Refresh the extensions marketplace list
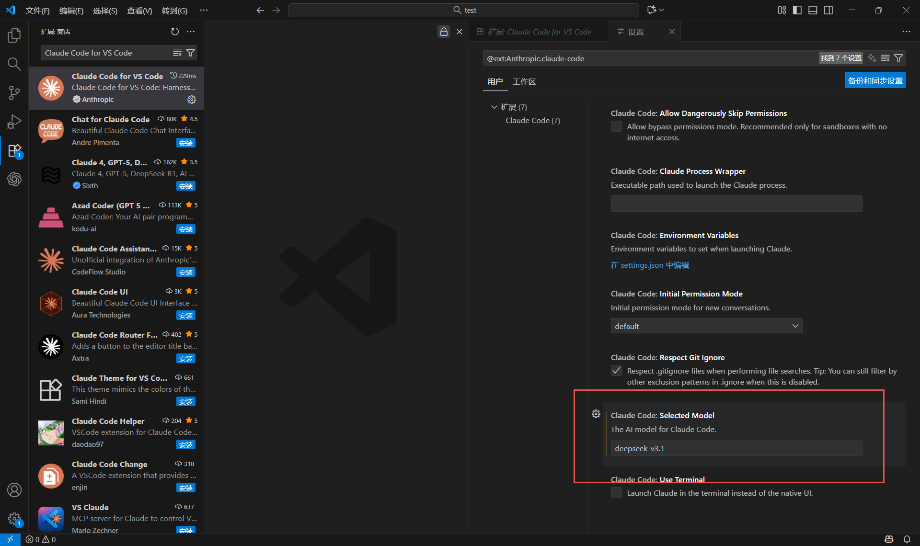 (175, 32)
